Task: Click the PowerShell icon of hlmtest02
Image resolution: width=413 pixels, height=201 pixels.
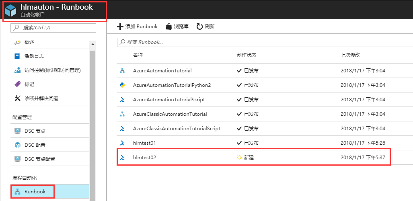Action: 122,158
